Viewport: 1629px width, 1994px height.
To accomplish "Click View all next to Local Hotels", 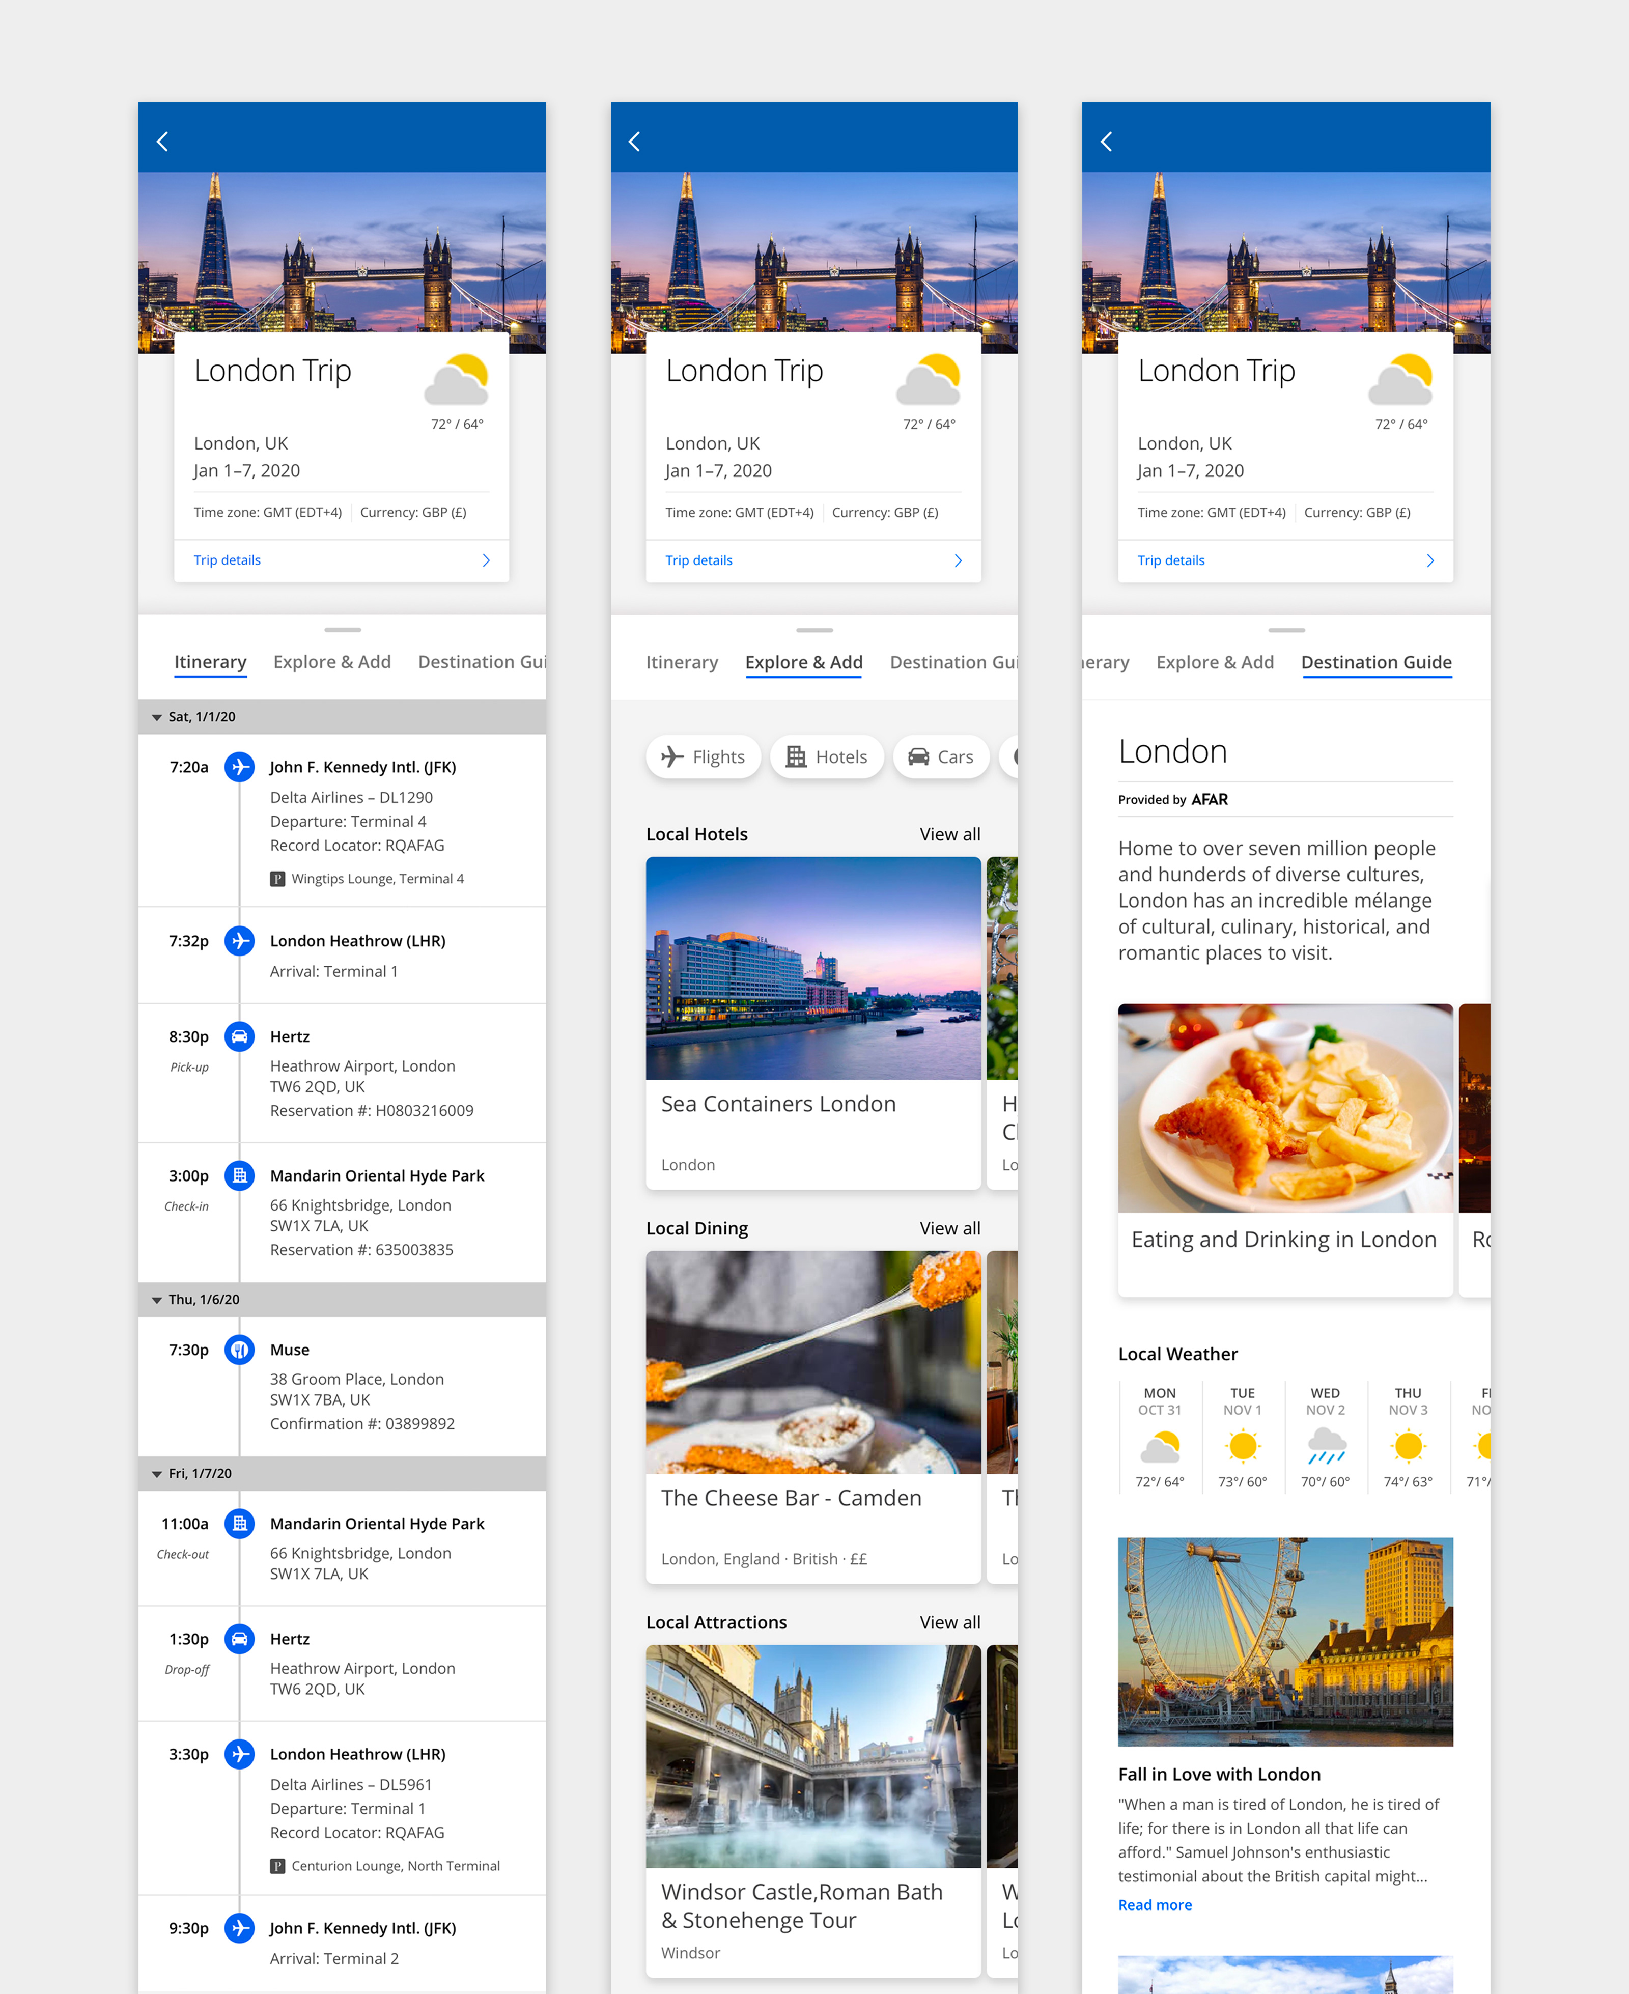I will click(949, 833).
